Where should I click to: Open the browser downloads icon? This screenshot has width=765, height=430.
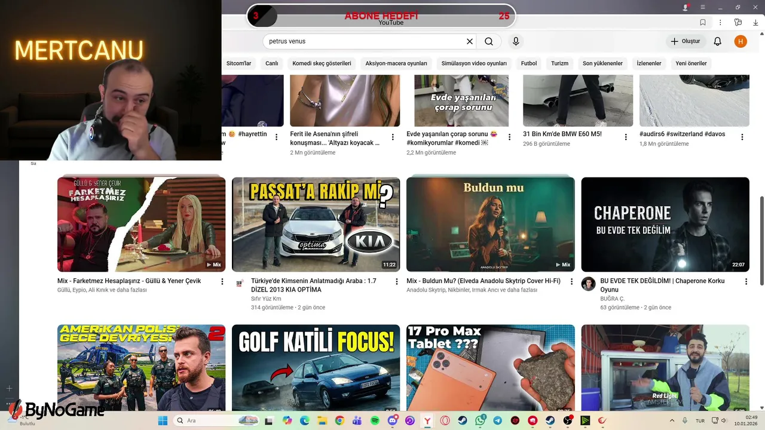point(755,22)
